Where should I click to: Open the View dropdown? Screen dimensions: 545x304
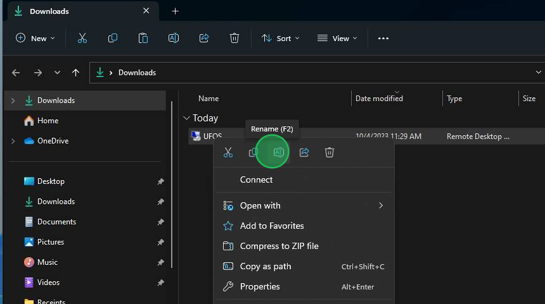(337, 38)
